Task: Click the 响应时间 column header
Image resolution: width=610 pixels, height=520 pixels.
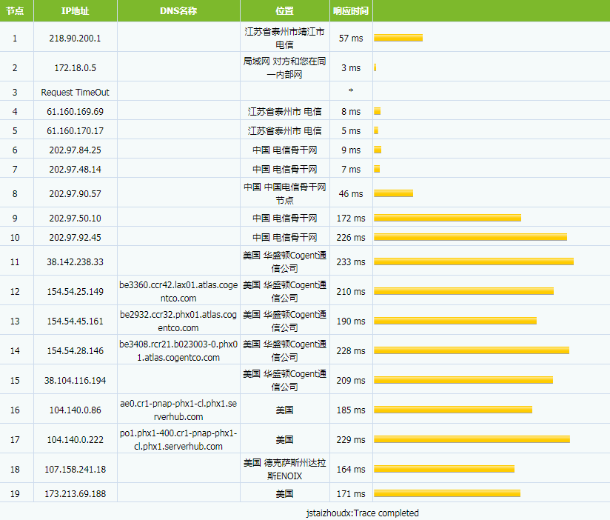Action: point(351,11)
